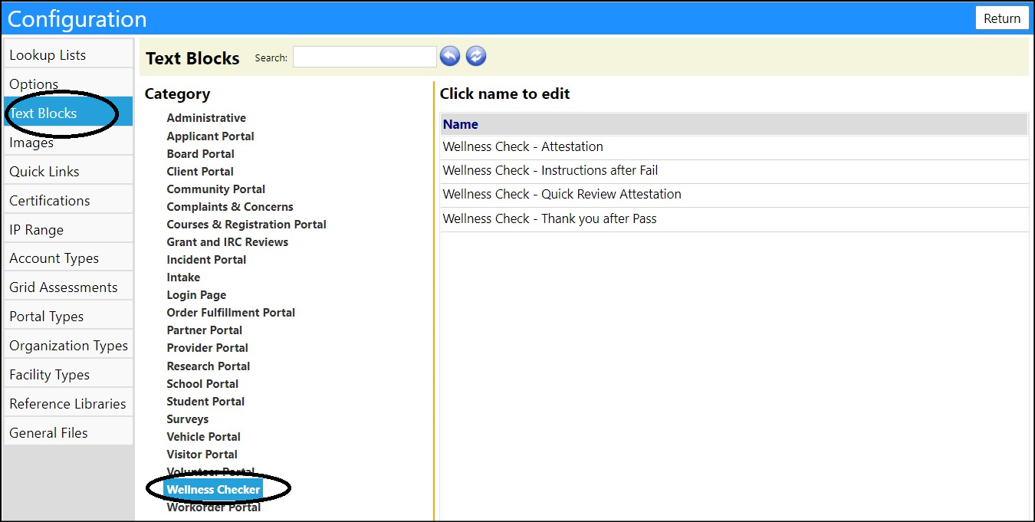Choose the Surveys category
This screenshot has width=1035, height=522.
coord(187,419)
